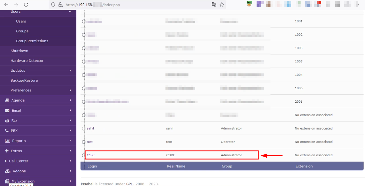365x186 pixels.
Task: Click the Administrator group cell for sahil
Action: (232, 128)
